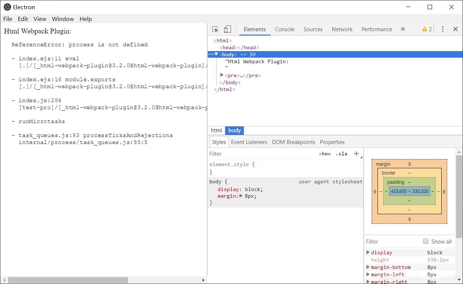Click the "Html Webpack Plugin:" text node
This screenshot has width=463, height=284.
257,61
